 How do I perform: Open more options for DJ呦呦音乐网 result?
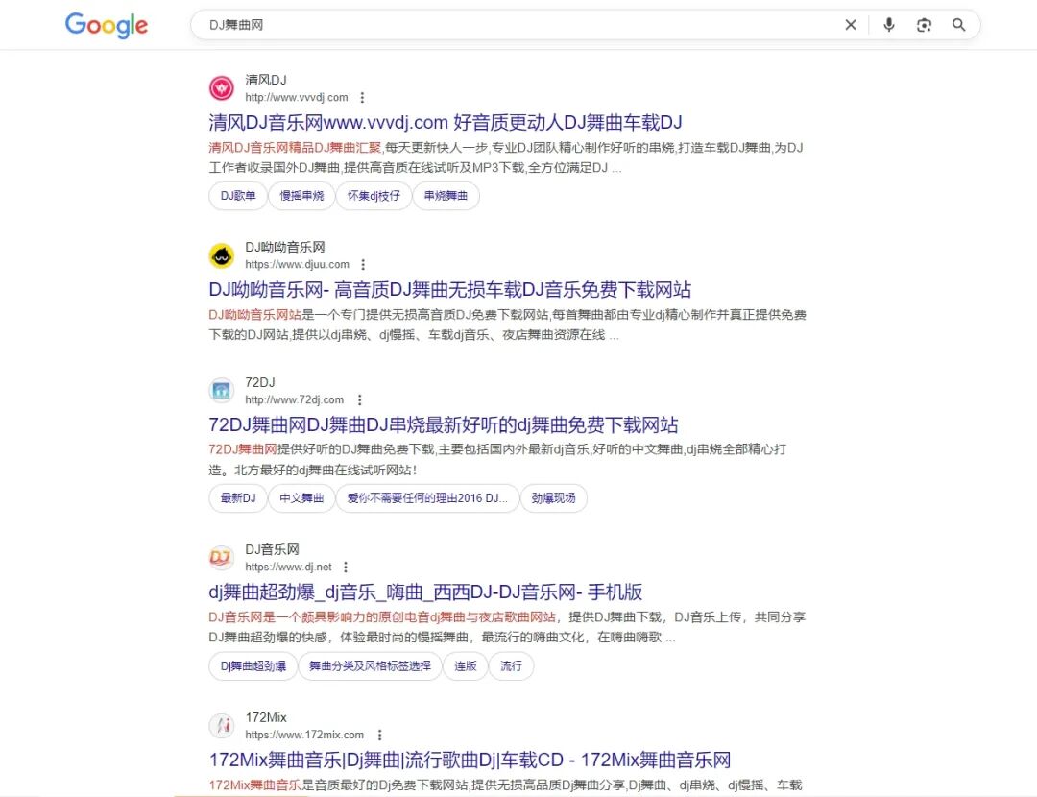(362, 265)
